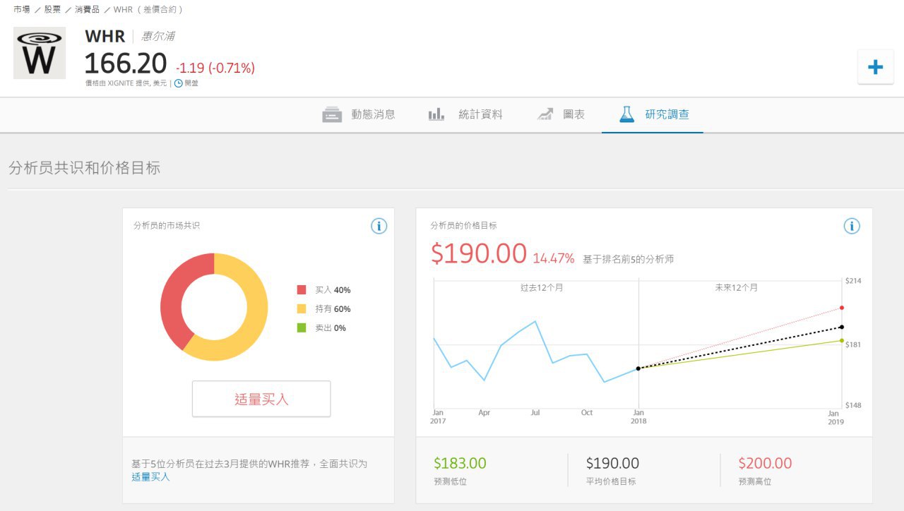Click the 統計資料 bar chart icon
Viewport: 904px width, 511px height.
coord(436,114)
